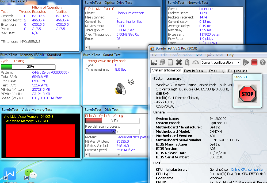Click 'Loopback' server value in Network Test
Screen dimensions: 267x183
(206, 9)
